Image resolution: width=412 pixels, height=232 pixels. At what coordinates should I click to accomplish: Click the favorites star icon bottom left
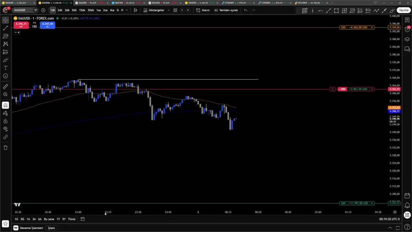[x=5, y=223]
